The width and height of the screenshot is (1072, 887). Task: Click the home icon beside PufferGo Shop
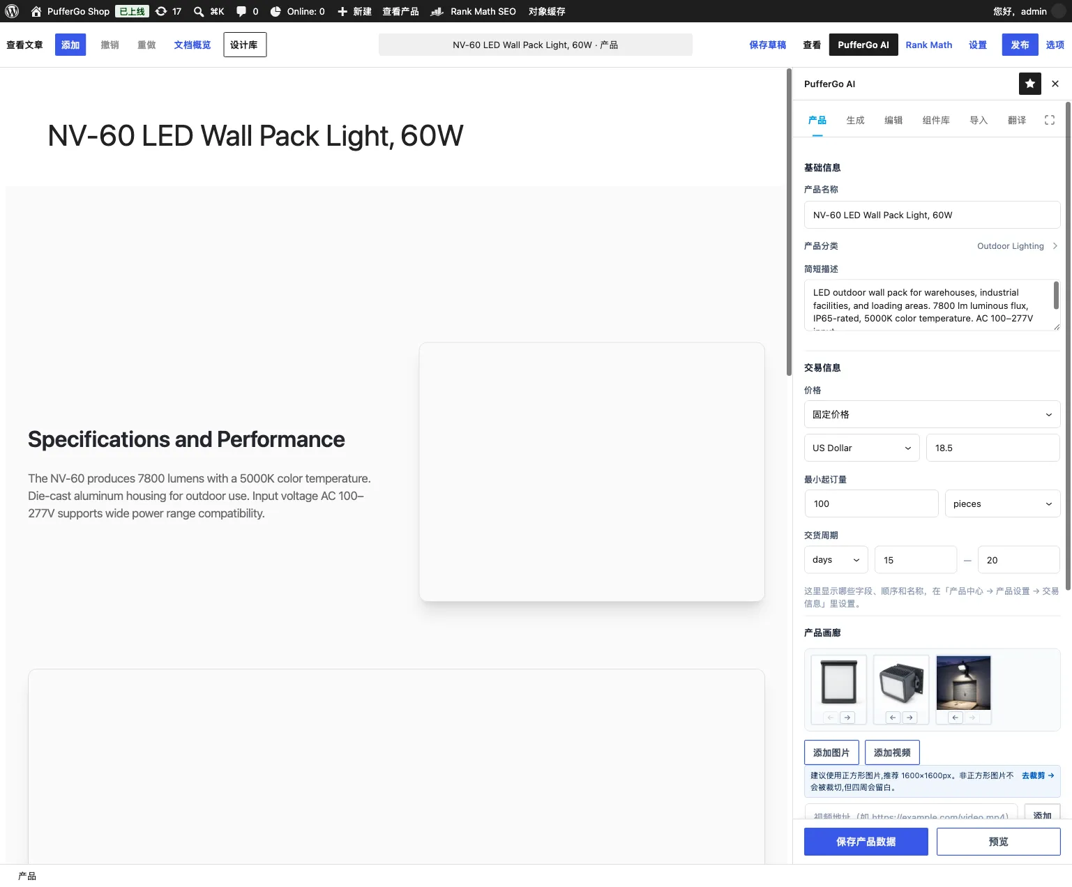point(36,11)
